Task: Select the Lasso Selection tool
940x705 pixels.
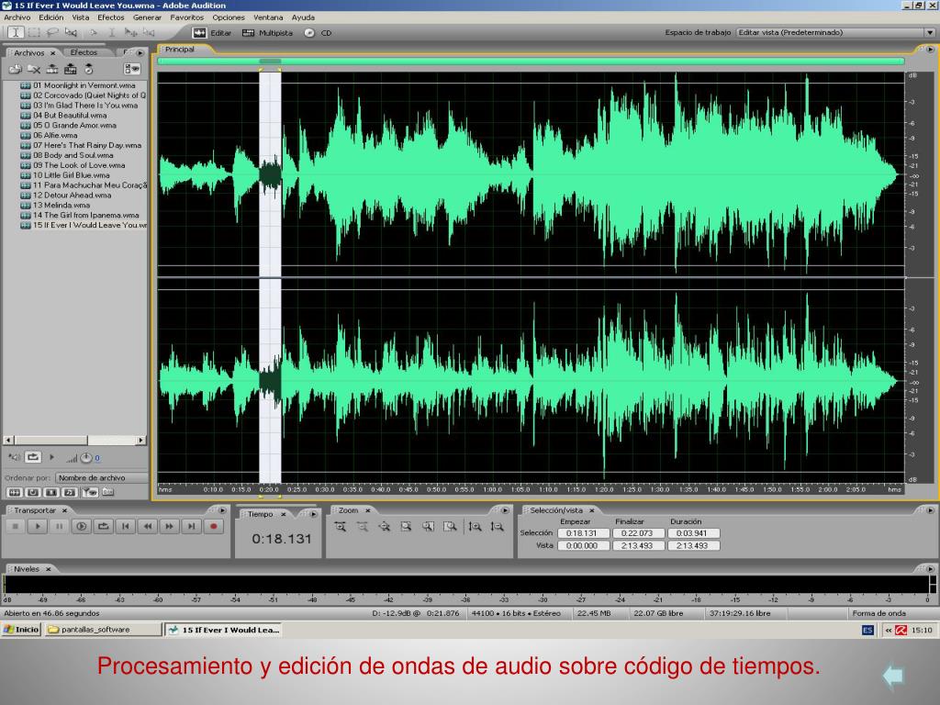Action: pyautogui.click(x=52, y=32)
